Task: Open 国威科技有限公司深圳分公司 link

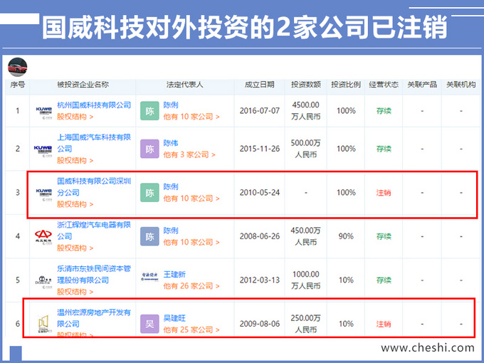Action: pos(94,186)
